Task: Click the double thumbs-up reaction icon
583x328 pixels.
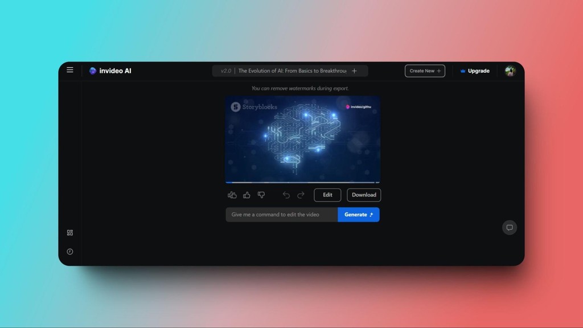Action: [x=232, y=195]
